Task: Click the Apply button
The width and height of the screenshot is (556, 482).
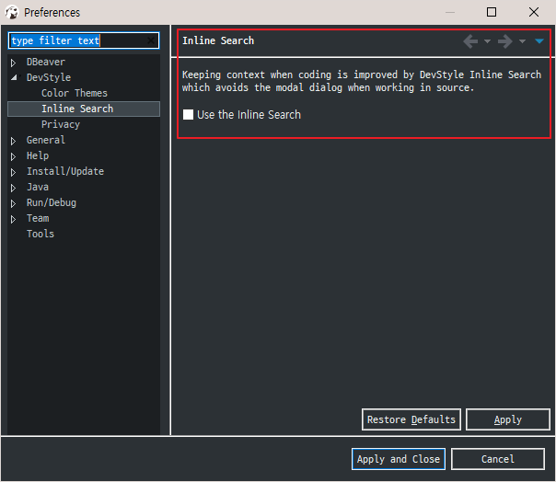Action: (508, 419)
